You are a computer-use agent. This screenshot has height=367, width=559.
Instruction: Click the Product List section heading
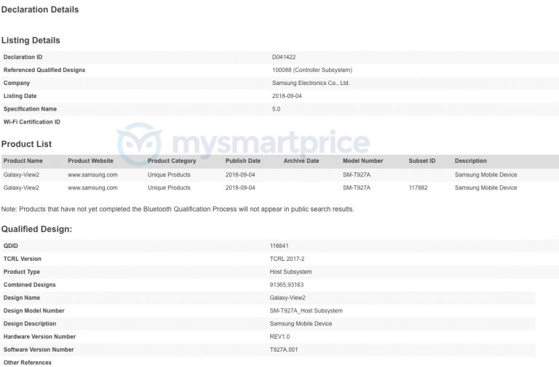[x=26, y=145]
